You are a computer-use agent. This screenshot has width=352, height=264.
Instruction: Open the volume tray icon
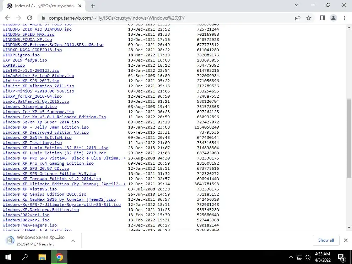[308, 257]
